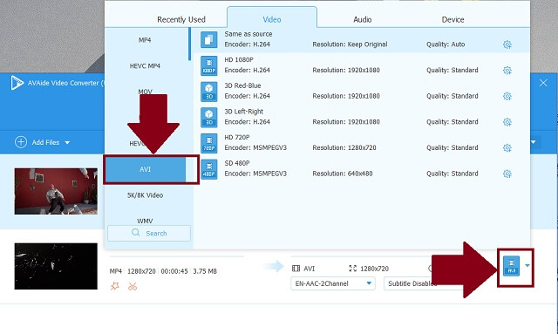Choose the Same as source preset row
The height and width of the screenshot is (334, 558).
[x=363, y=39]
